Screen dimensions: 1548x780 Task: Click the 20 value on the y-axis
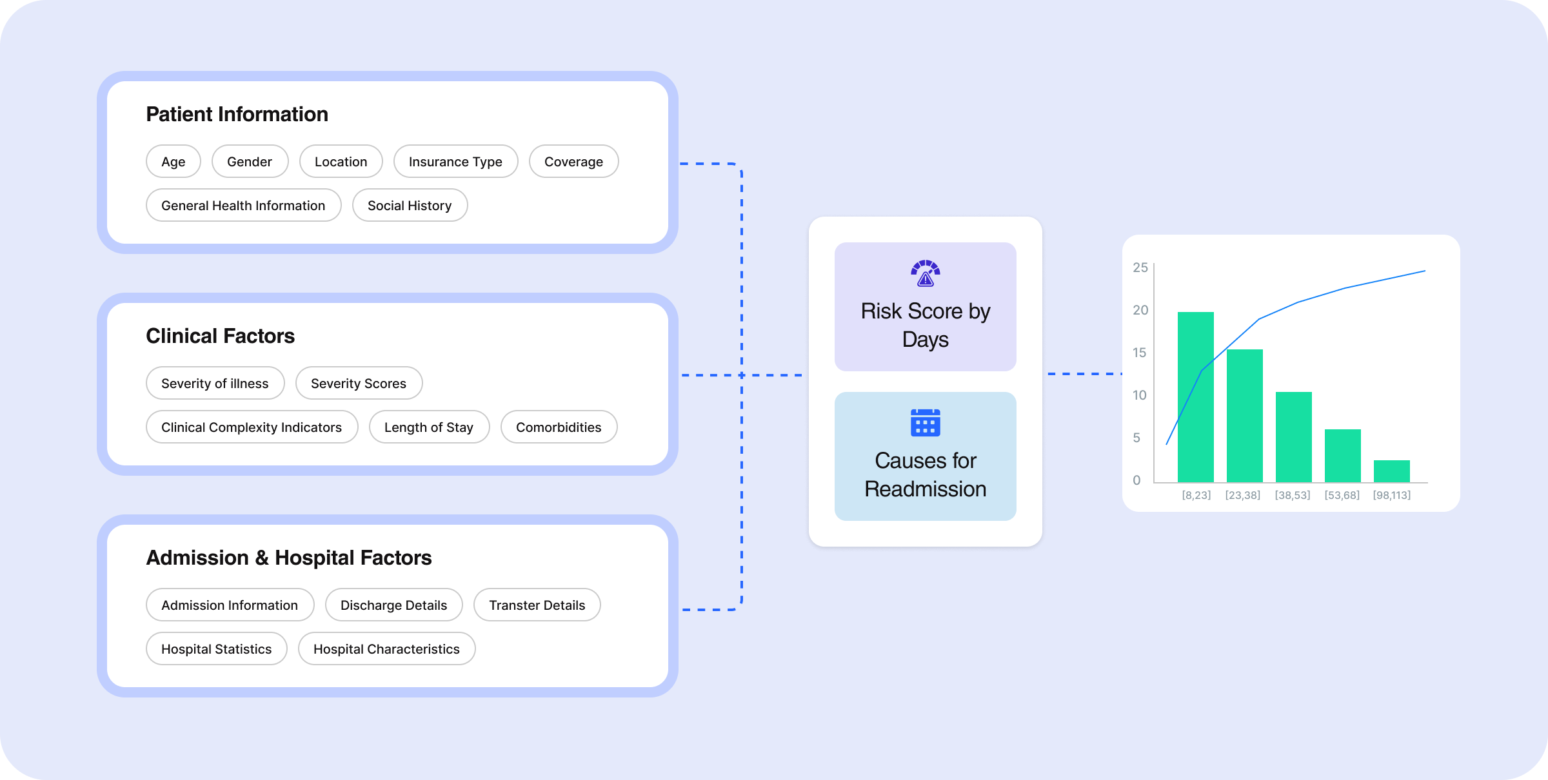tap(1140, 309)
